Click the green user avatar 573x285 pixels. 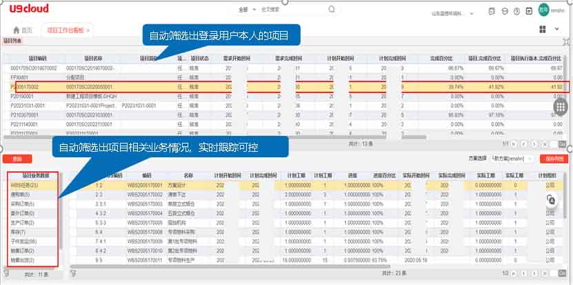543,10
